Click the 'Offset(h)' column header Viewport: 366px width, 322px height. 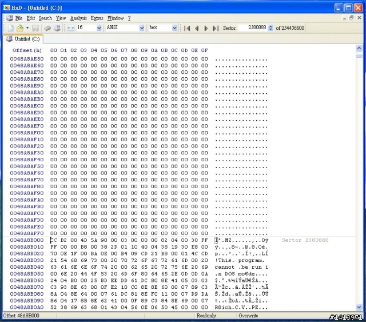tap(27, 50)
